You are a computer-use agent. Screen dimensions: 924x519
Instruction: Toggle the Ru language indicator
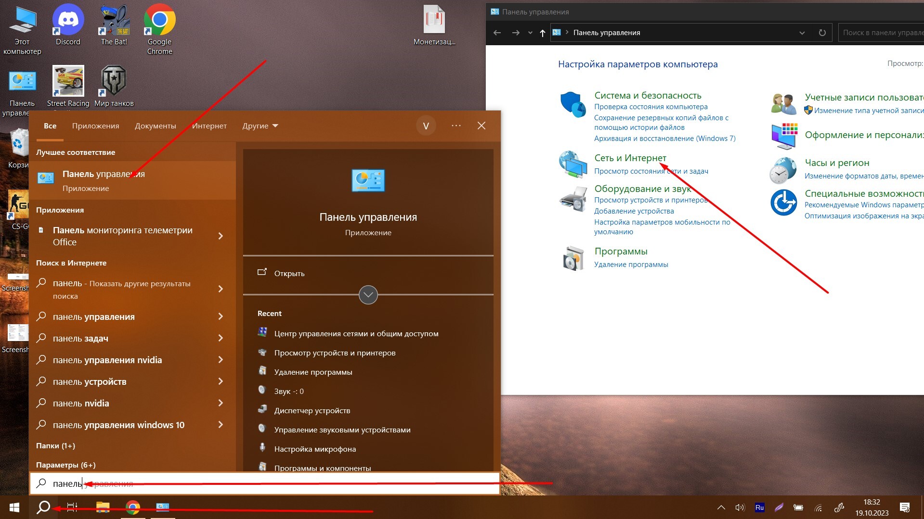click(759, 507)
